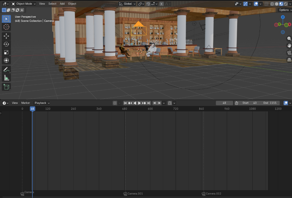
Task: Click the Options button in the viewport
Action: point(285,10)
